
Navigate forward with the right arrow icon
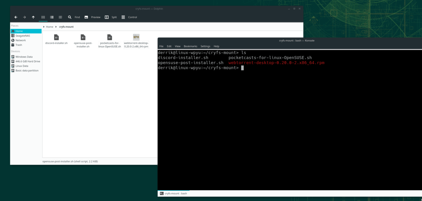[25, 17]
